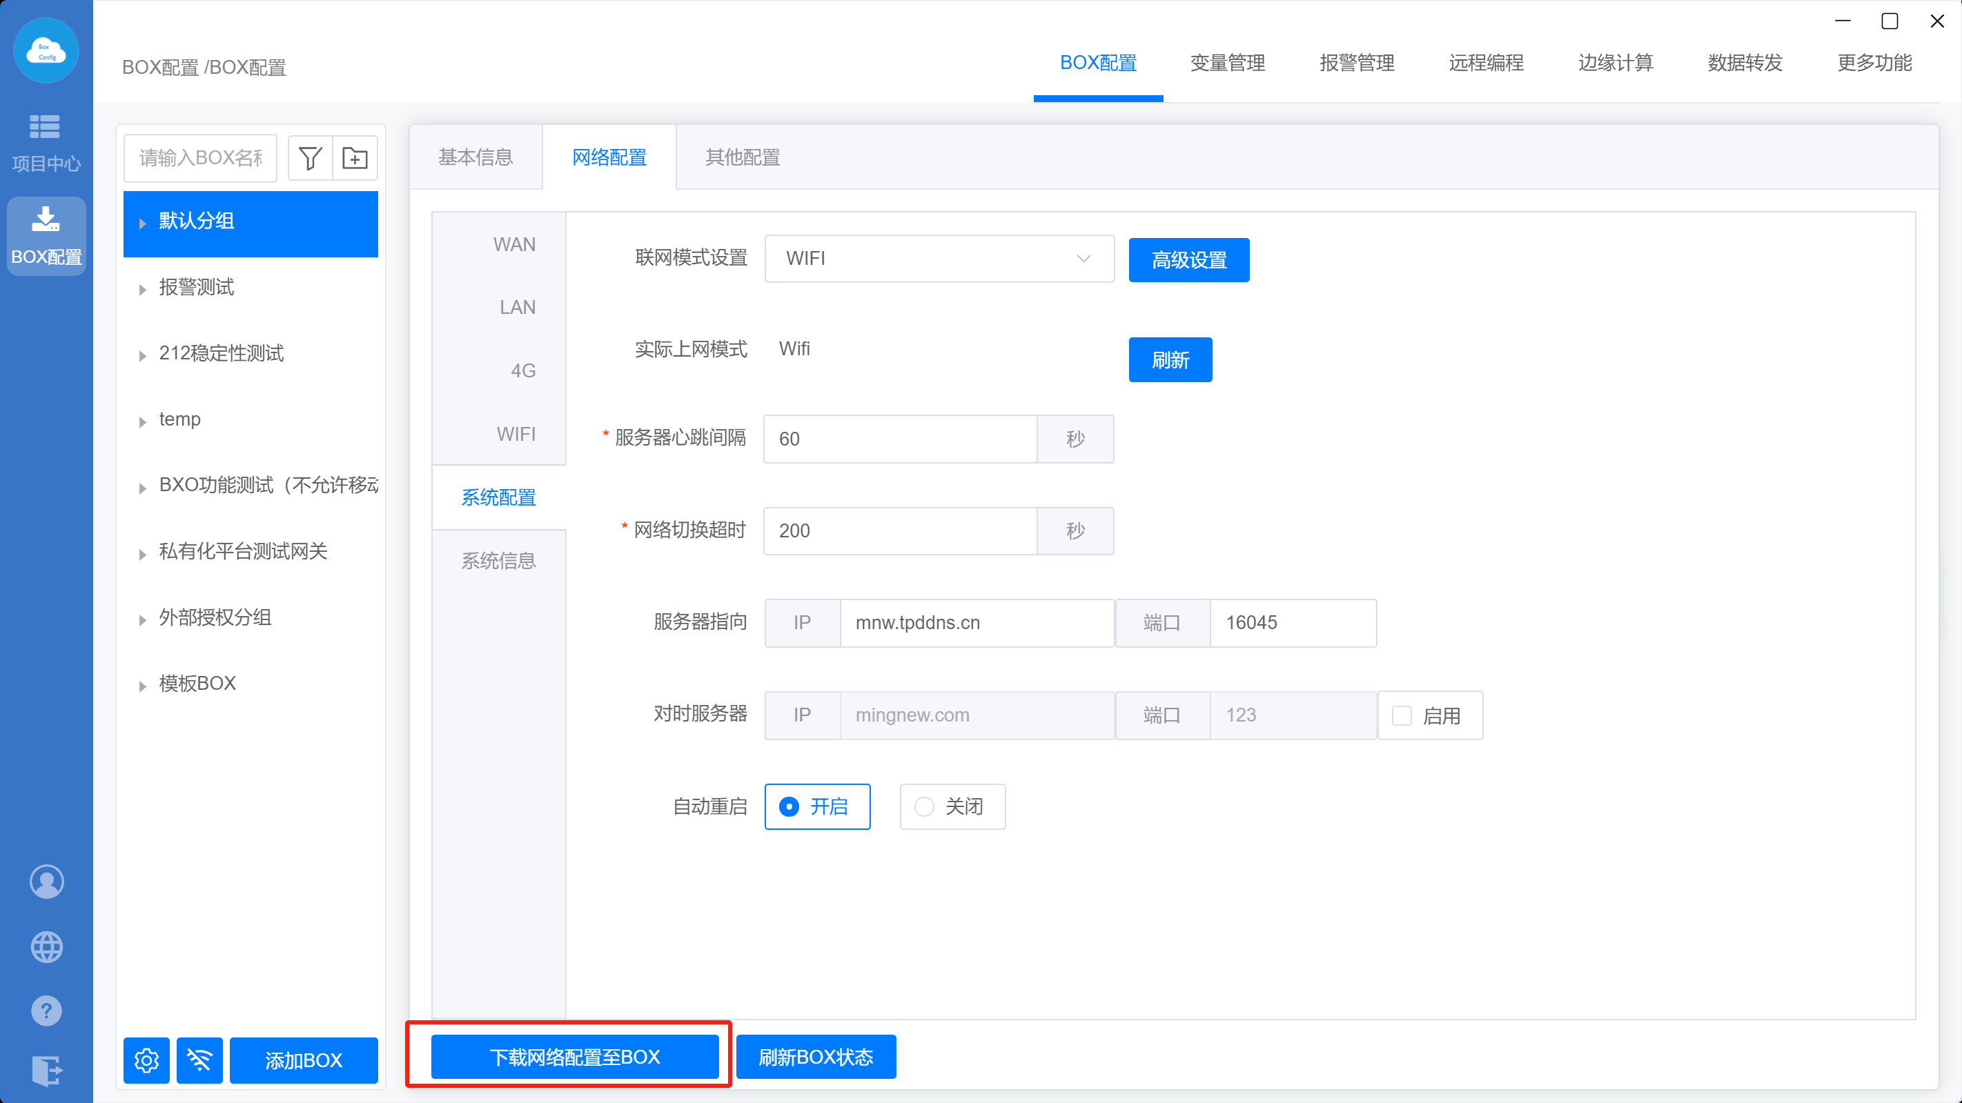This screenshot has width=1962, height=1103.
Task: Open the user account profile icon
Action: tap(46, 882)
